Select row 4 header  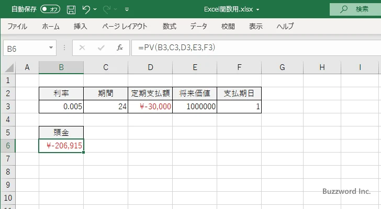point(8,120)
